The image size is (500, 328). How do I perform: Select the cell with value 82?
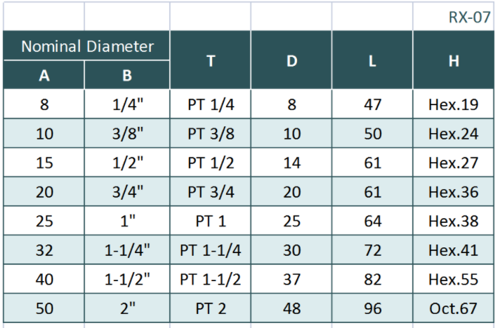372,279
